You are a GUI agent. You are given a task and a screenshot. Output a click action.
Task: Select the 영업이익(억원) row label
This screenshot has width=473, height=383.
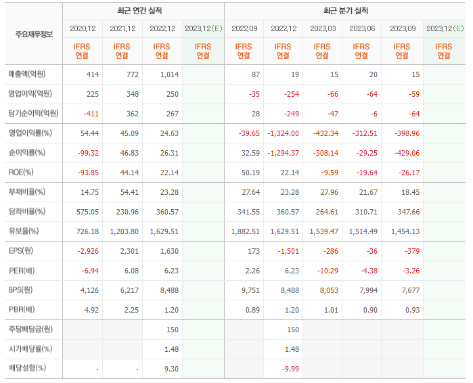(x=30, y=94)
